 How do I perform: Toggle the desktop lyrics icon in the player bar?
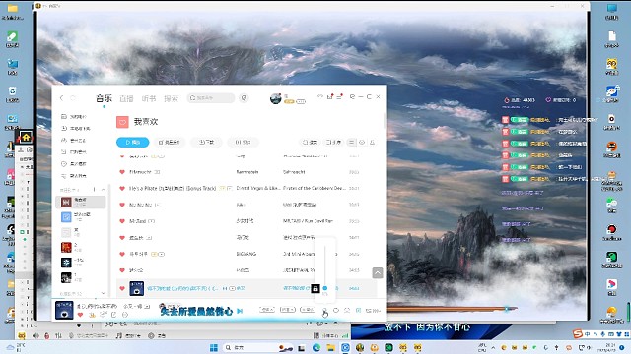pyautogui.click(x=359, y=311)
